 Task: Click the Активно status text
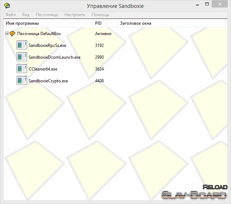(x=103, y=34)
